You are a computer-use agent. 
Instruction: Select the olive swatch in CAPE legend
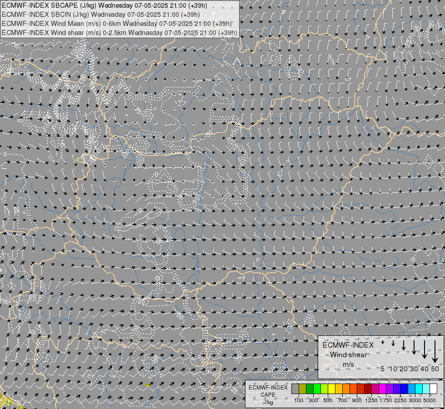303,389
